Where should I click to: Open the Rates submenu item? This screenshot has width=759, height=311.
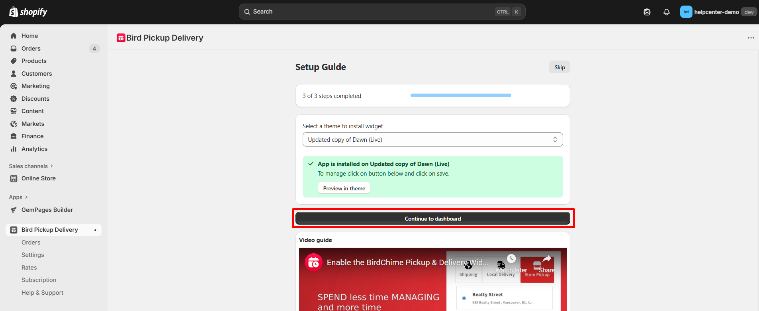pyautogui.click(x=29, y=268)
